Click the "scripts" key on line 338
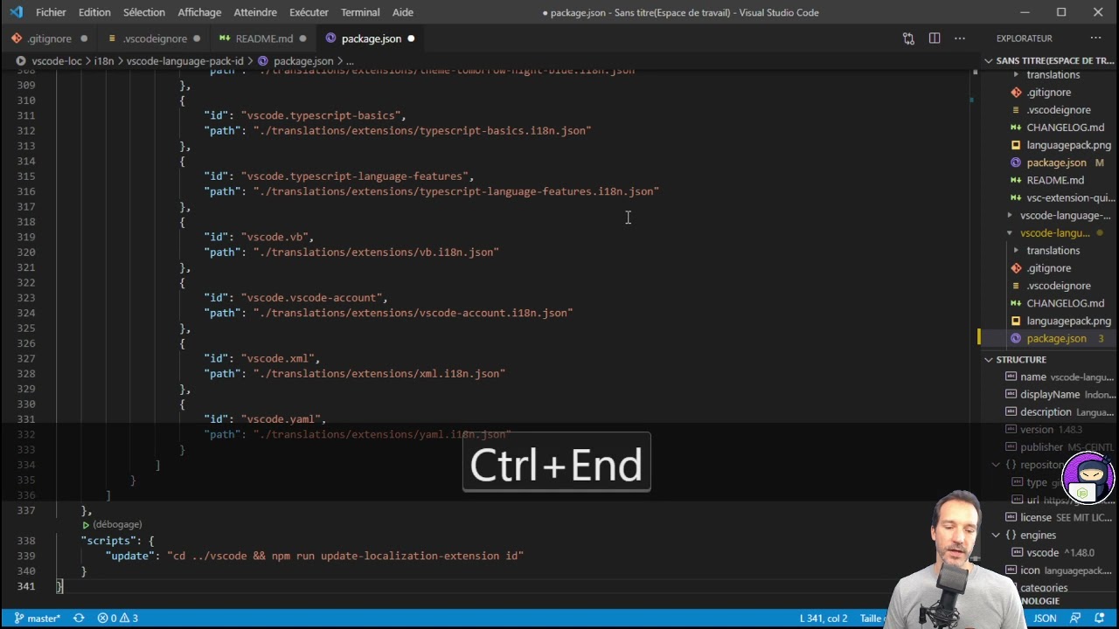Viewport: 1119px width, 629px height. click(108, 541)
